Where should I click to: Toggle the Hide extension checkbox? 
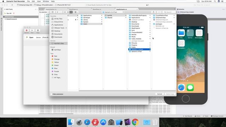[x=51, y=94]
